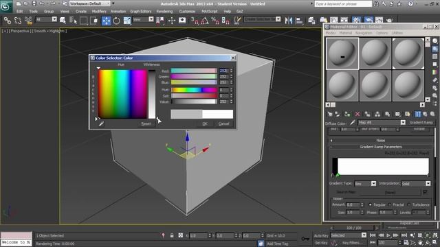
Task: Open the Workspace: Default dropdown
Action: pos(90,3)
